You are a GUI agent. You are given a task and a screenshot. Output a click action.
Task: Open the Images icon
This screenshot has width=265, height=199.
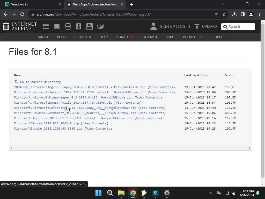[x=100, y=26]
